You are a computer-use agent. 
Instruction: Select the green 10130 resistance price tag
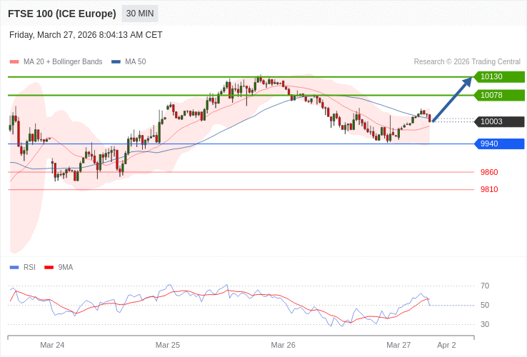[499, 77]
